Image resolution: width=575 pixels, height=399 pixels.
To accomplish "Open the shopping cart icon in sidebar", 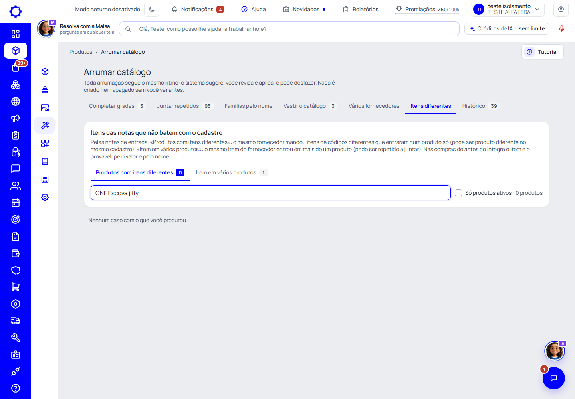I will pyautogui.click(x=16, y=287).
